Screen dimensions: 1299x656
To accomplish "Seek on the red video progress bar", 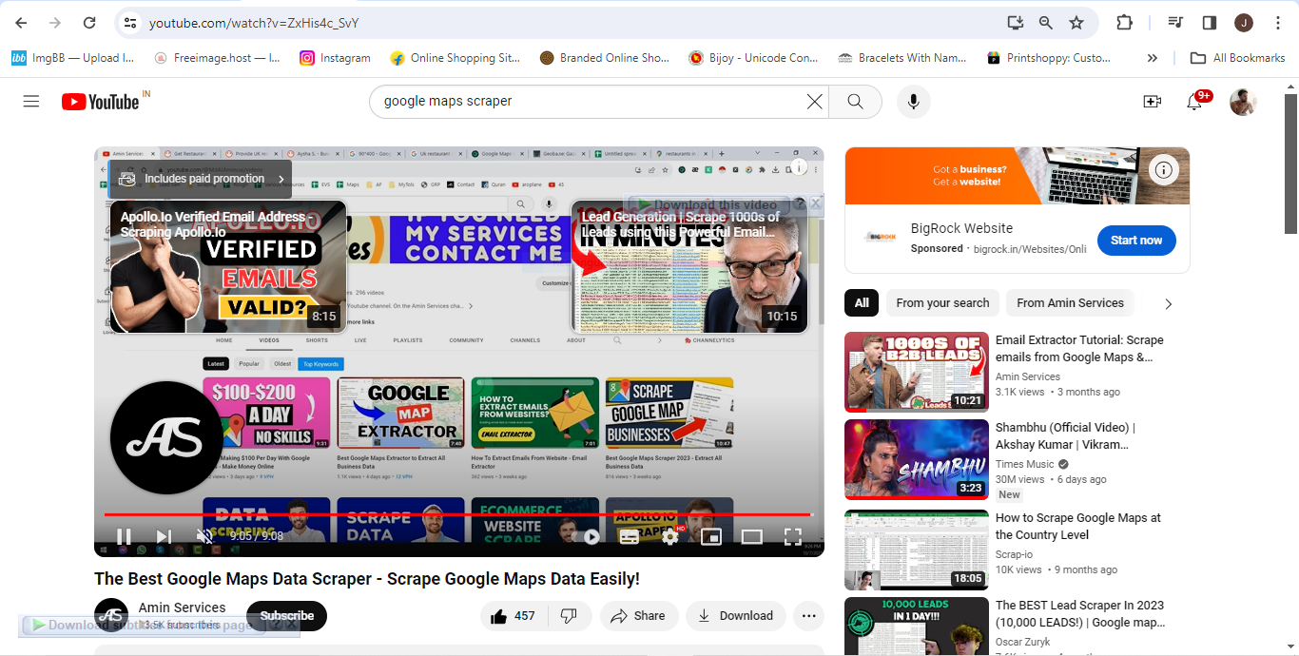I will [x=457, y=514].
